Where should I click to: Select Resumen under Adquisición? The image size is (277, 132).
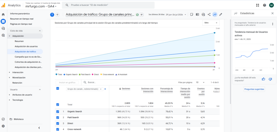[19, 41]
